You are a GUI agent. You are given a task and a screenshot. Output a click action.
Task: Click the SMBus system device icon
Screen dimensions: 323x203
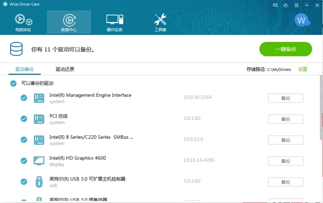39,140
